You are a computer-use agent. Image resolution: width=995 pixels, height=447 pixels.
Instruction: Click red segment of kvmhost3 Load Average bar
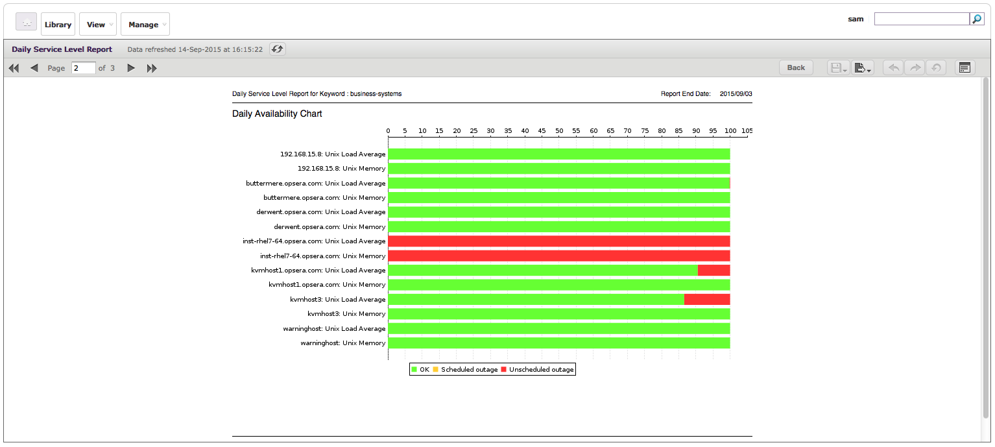pos(707,300)
